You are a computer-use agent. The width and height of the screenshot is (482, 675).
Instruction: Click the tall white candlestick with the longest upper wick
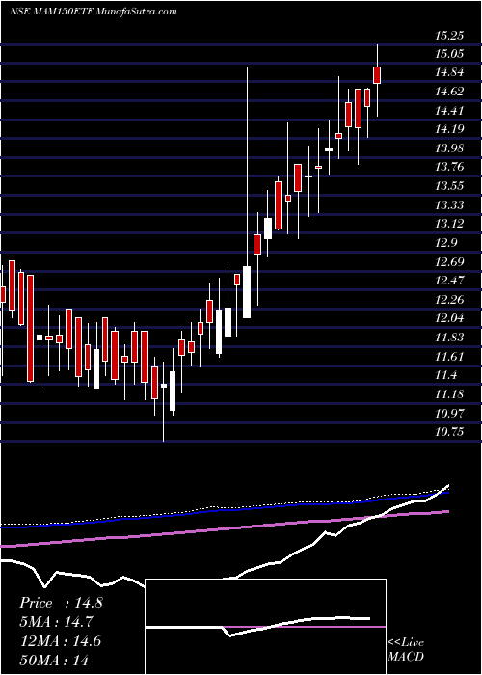click(x=247, y=292)
